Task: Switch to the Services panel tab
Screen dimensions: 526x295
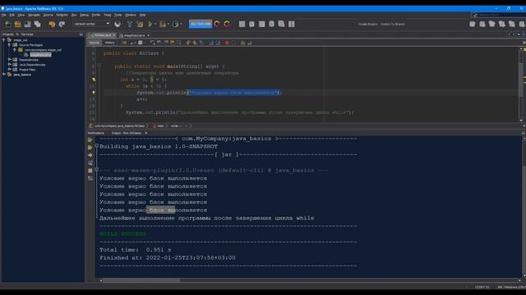Action: [x=27, y=34]
